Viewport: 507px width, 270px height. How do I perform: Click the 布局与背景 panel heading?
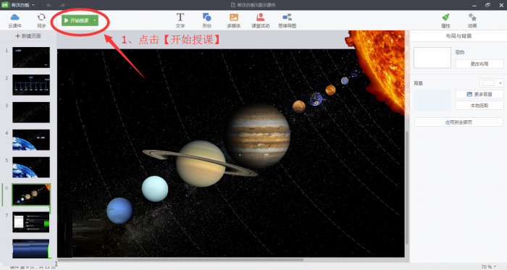458,36
